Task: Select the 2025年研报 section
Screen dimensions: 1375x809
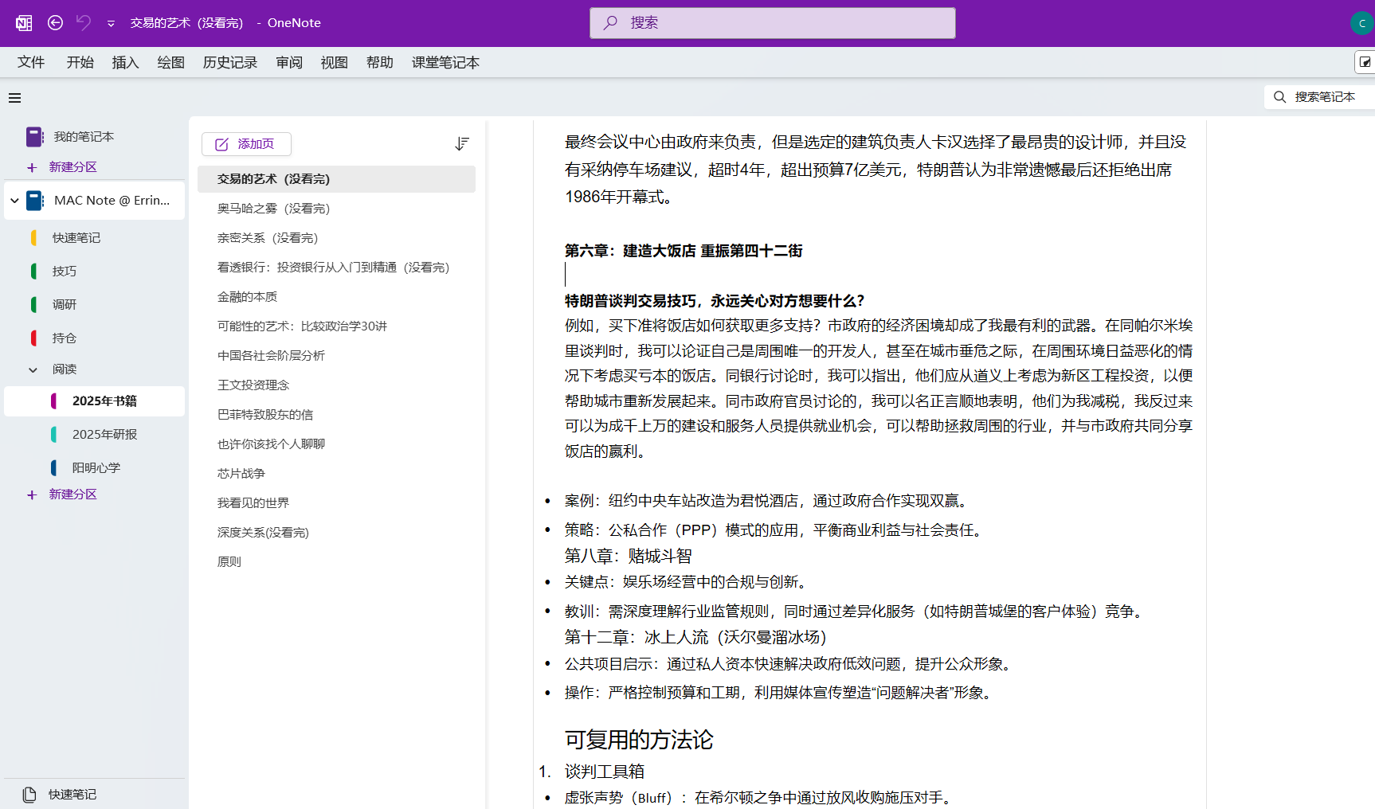Action: pyautogui.click(x=104, y=435)
